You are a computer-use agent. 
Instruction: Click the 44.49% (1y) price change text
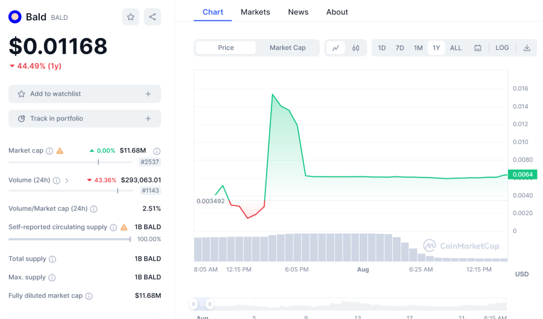click(x=39, y=66)
